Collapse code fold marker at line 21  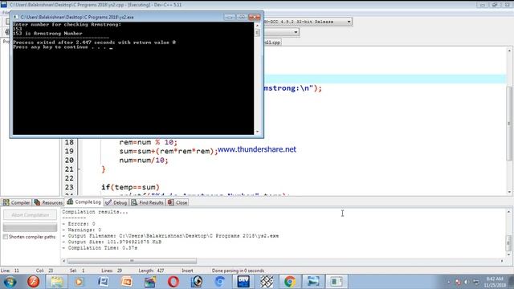pos(79,169)
